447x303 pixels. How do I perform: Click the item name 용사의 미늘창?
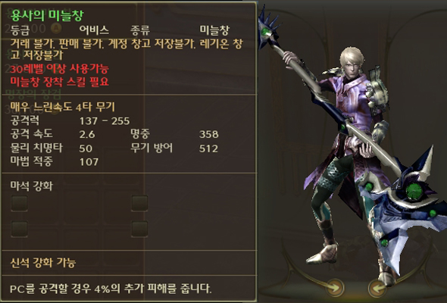(x=47, y=15)
